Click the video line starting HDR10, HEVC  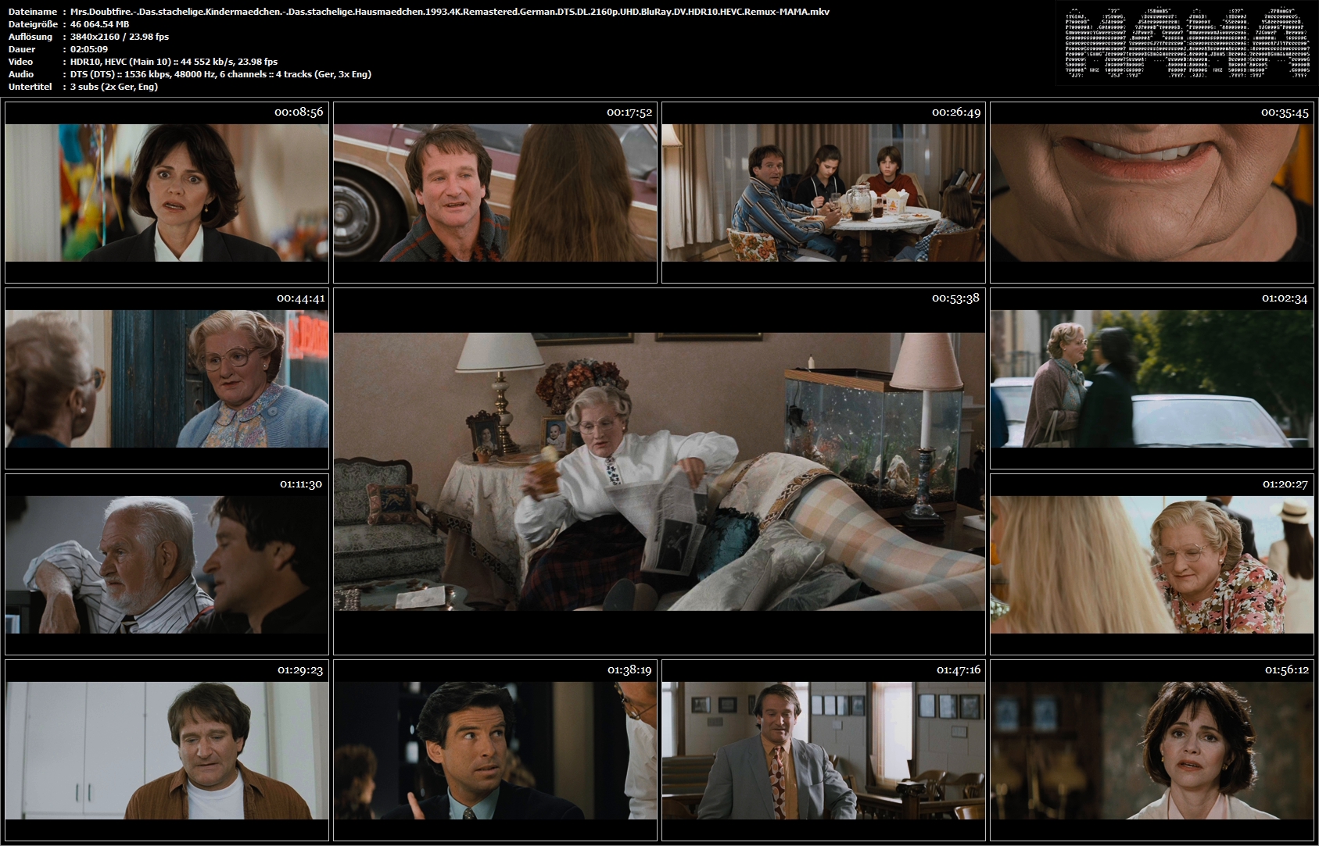[x=174, y=62]
